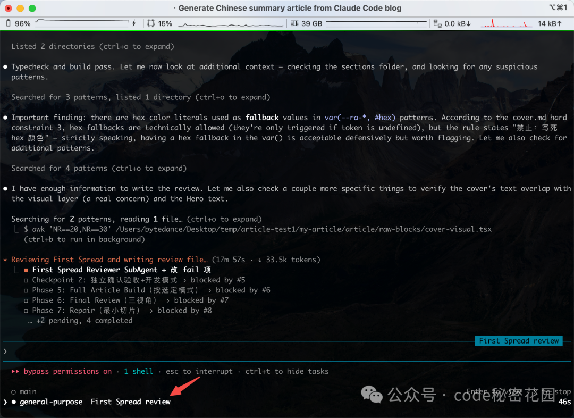Viewport: 574px width, 418px height.
Task: Click the charging bolt icon
Action: point(134,23)
